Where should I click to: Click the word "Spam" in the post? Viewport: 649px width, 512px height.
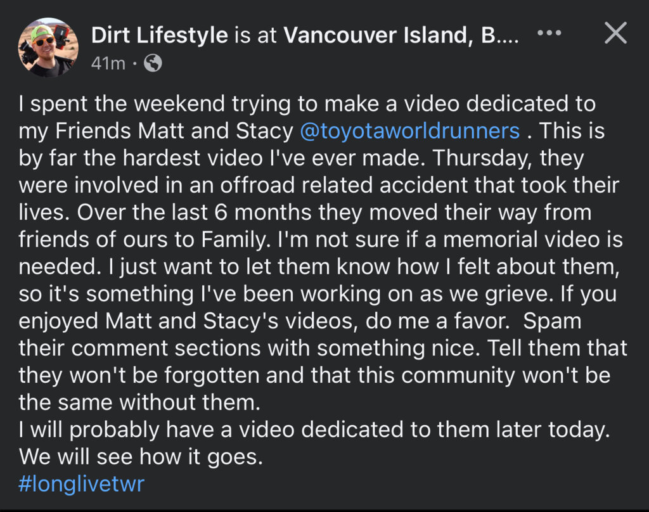click(553, 321)
